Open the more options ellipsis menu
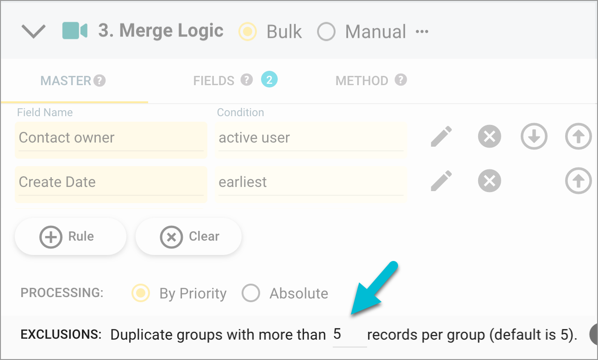The width and height of the screenshot is (598, 360). (423, 31)
